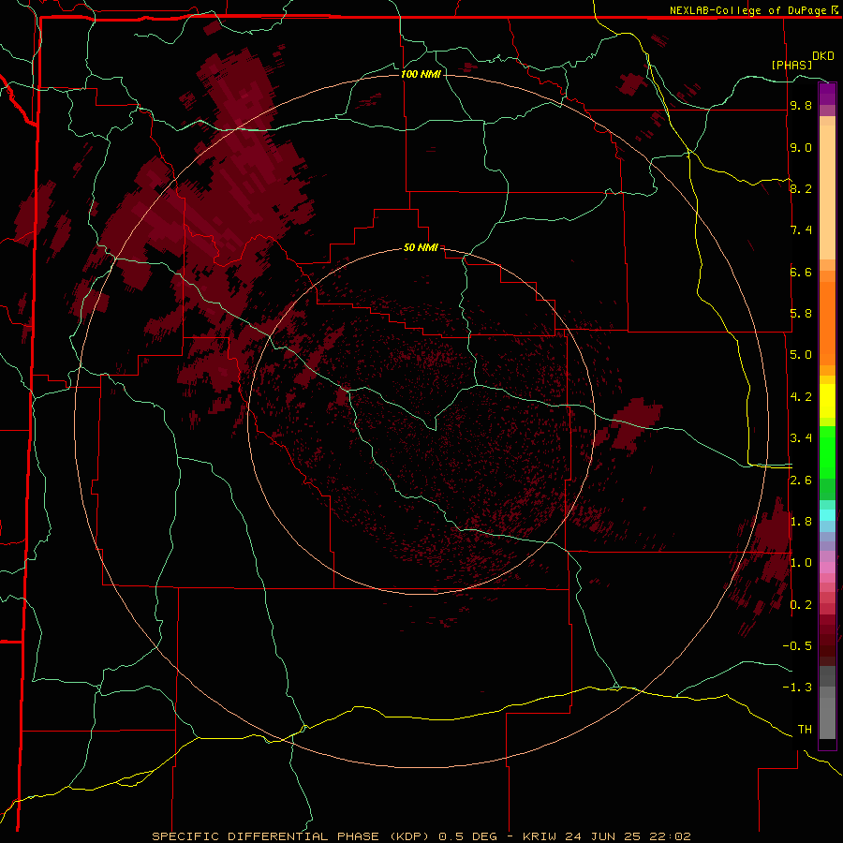Select the bright green segment of the color scale
The width and height of the screenshot is (843, 843).
click(827, 451)
